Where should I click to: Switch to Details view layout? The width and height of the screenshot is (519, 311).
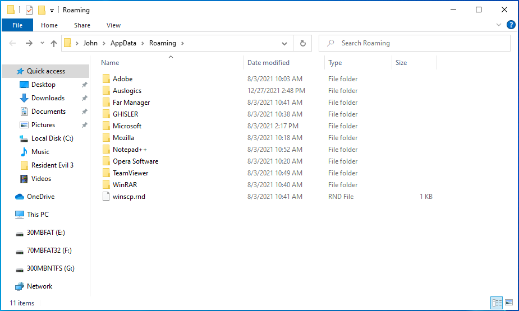[x=497, y=303]
